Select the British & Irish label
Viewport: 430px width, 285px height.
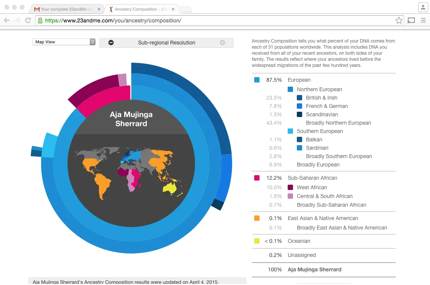tap(322, 98)
